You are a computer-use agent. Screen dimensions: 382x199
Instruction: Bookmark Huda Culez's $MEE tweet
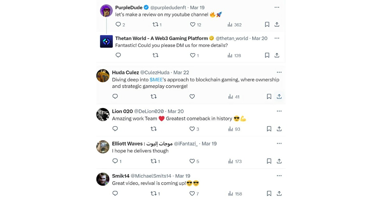point(269,97)
